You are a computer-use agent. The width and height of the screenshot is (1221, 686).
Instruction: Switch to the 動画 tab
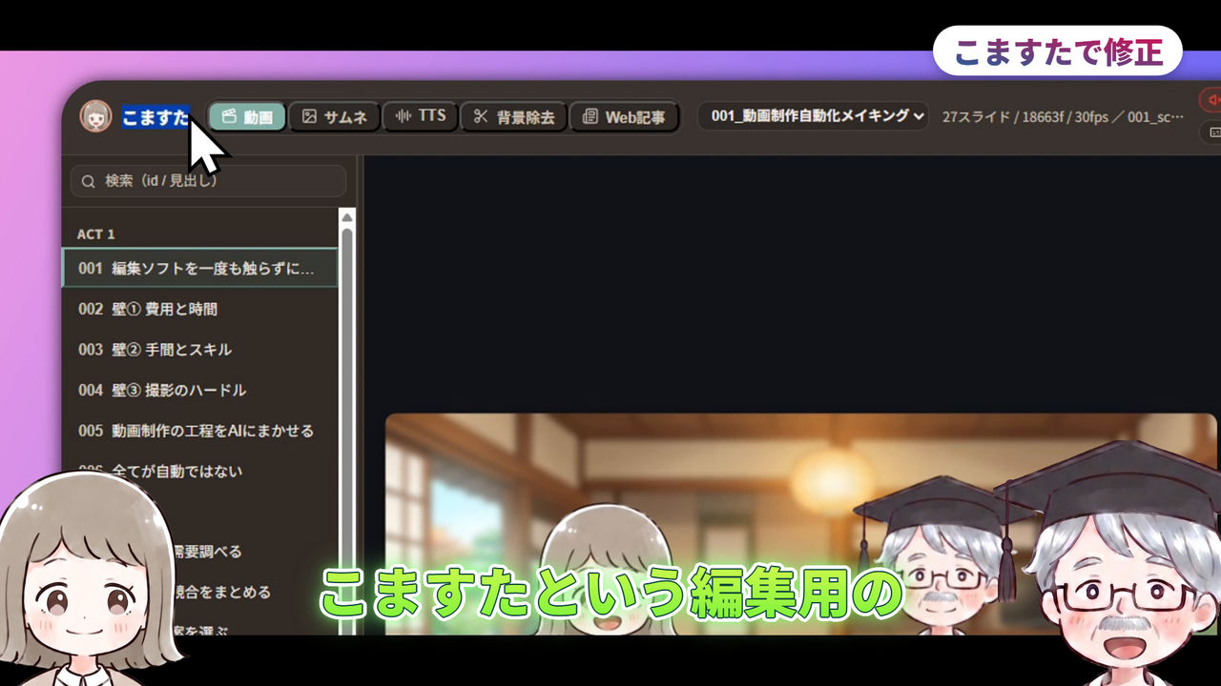click(x=247, y=117)
